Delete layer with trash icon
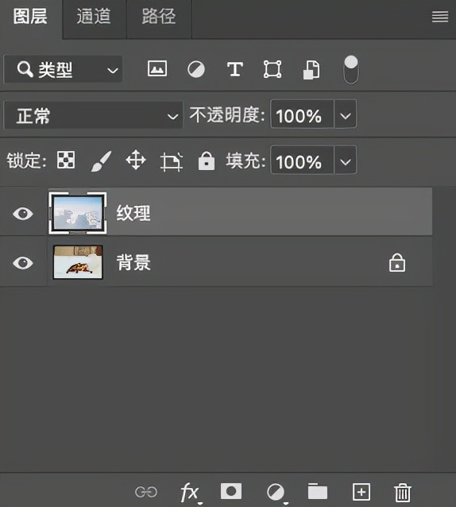 [403, 493]
